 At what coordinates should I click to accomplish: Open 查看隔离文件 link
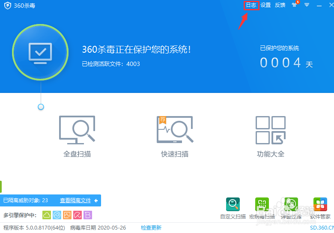click(x=75, y=200)
